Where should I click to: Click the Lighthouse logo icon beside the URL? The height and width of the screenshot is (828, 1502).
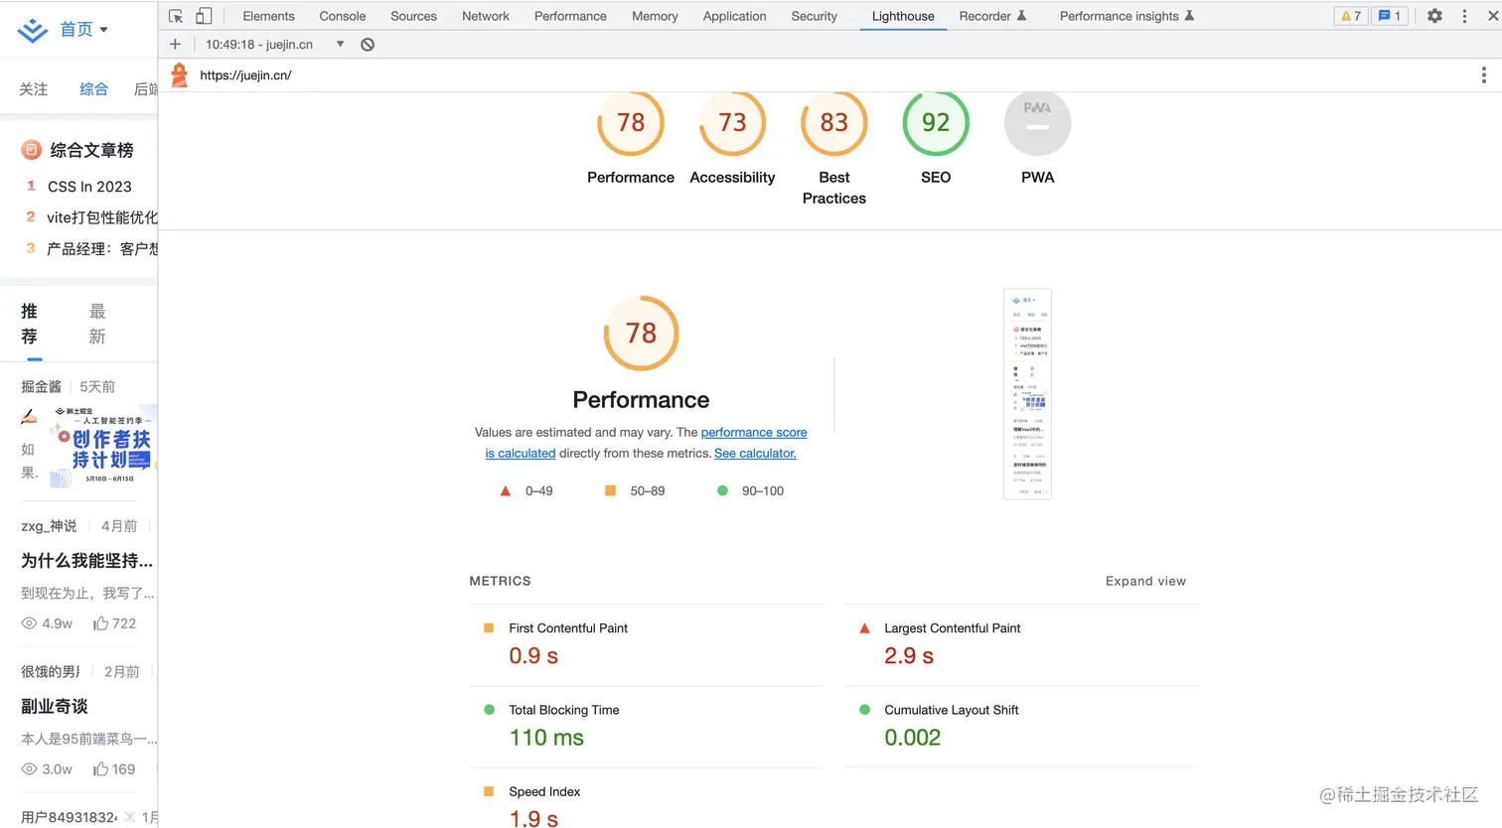[179, 75]
